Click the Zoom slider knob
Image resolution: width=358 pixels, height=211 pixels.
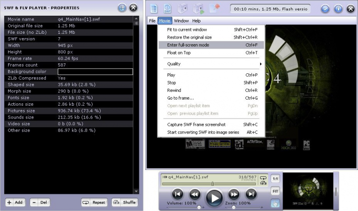(233, 207)
